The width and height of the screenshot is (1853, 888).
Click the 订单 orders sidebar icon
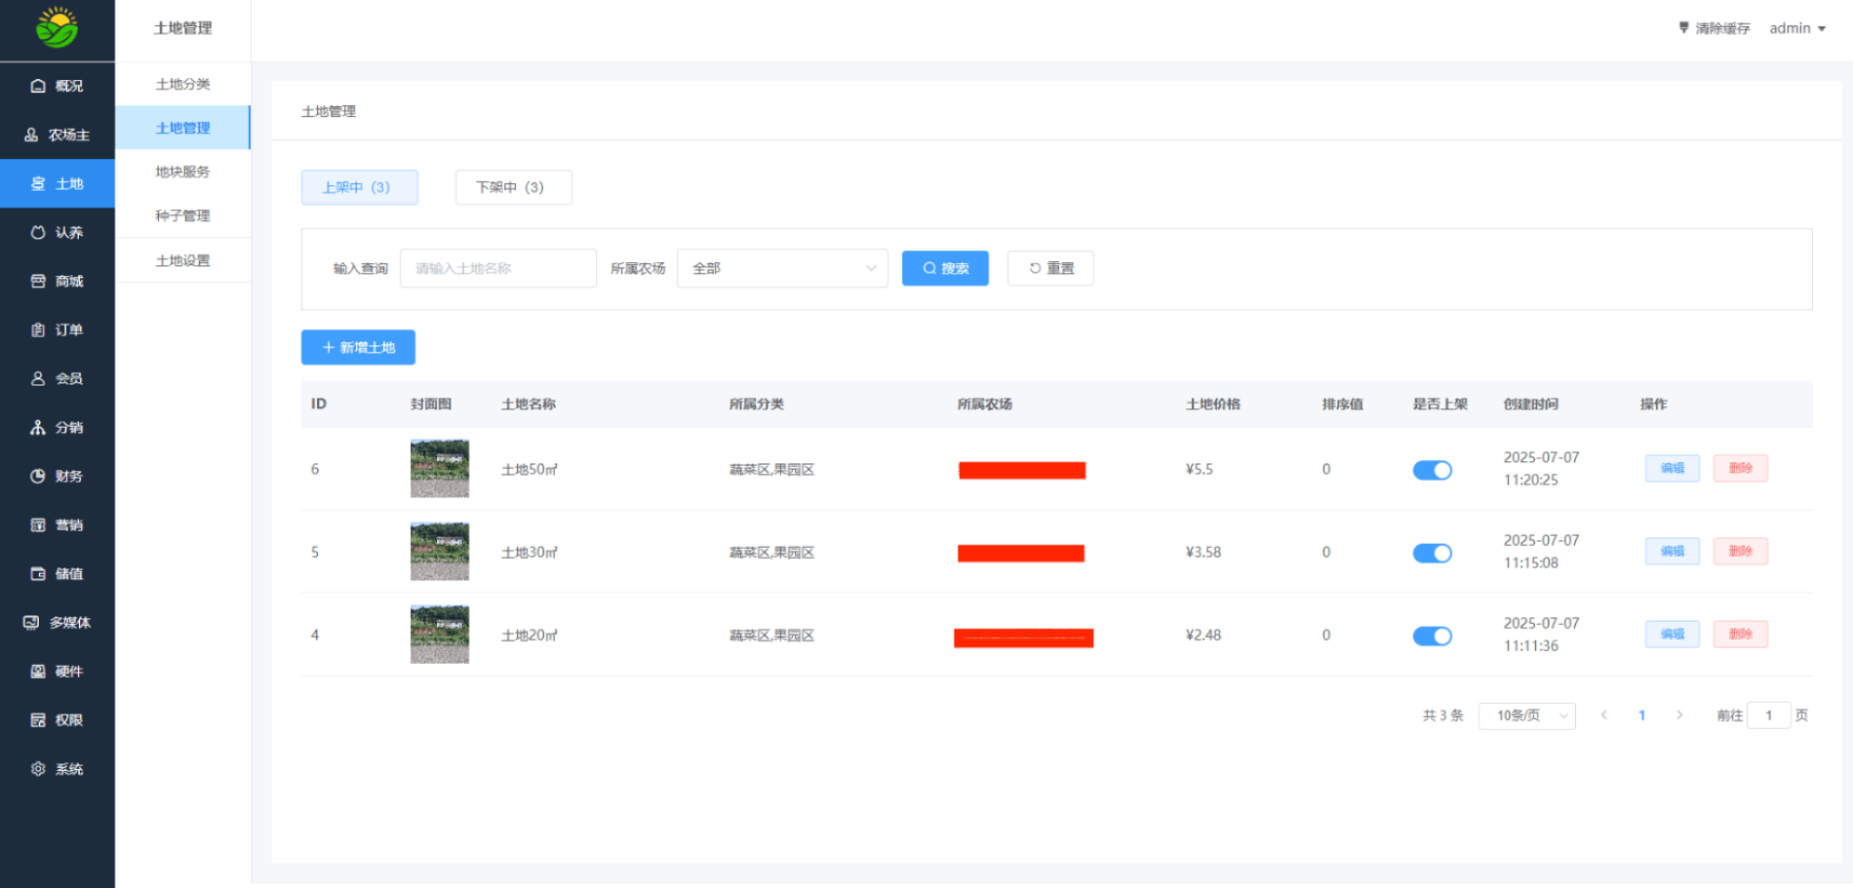38,329
